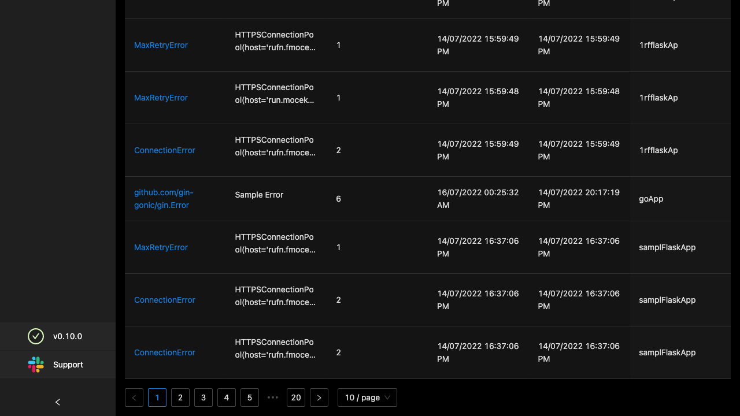Click the Support menu item
740x416 pixels.
coord(68,365)
